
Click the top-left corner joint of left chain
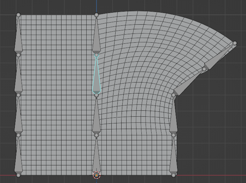(x=18, y=15)
